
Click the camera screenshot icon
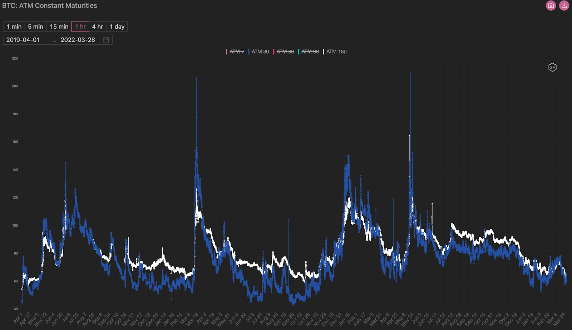pos(551,6)
